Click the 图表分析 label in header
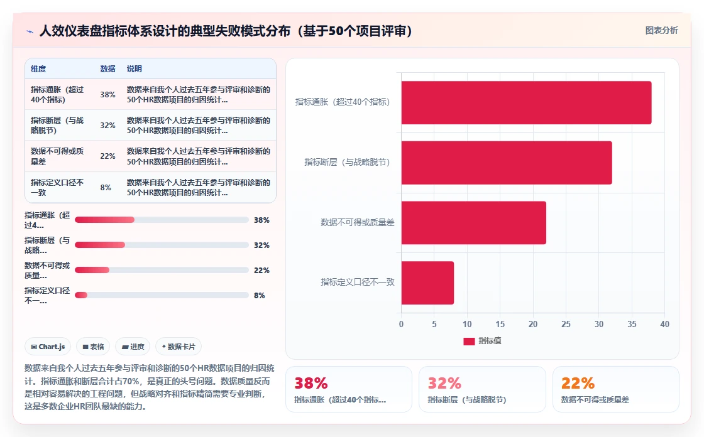The image size is (704, 437). click(x=661, y=31)
